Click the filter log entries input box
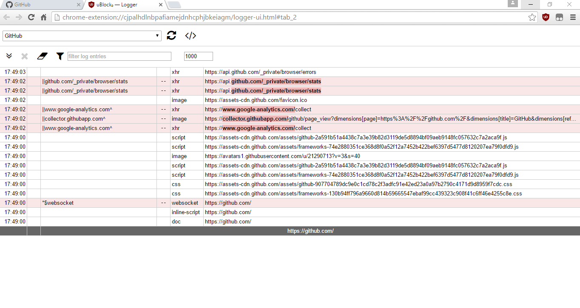580x308 pixels. [x=119, y=56]
